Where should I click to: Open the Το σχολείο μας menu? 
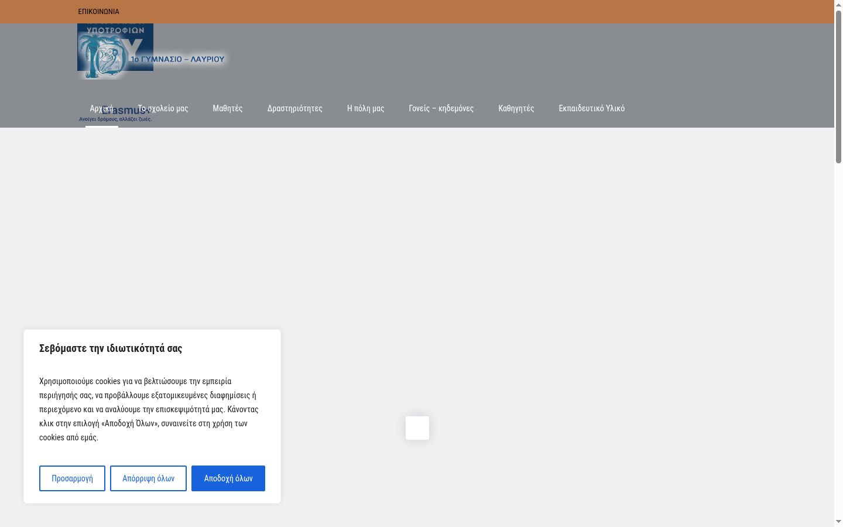pyautogui.click(x=163, y=108)
